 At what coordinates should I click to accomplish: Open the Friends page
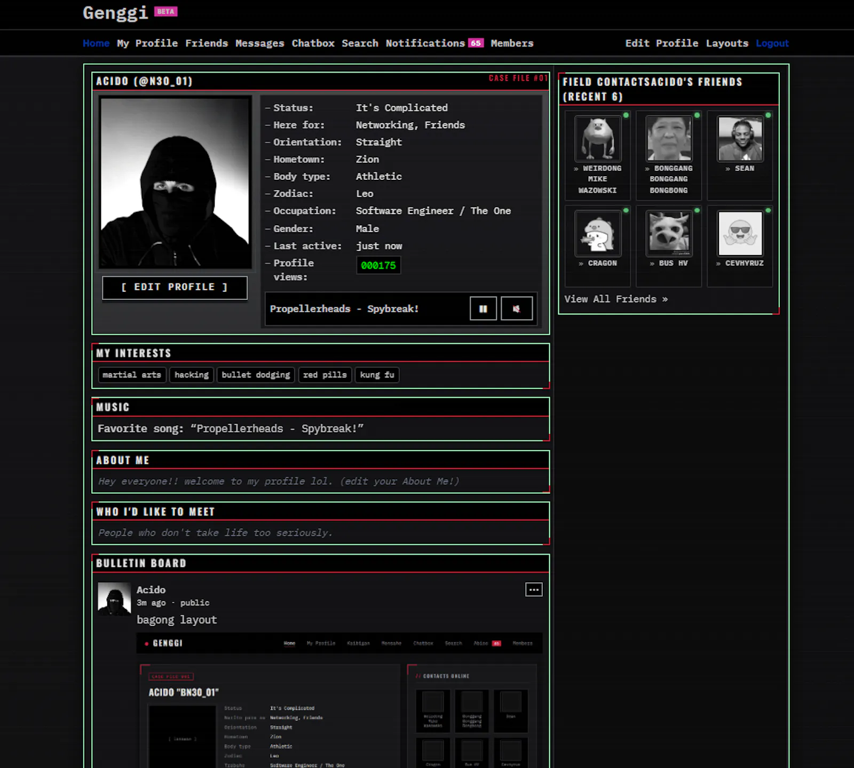(x=207, y=43)
